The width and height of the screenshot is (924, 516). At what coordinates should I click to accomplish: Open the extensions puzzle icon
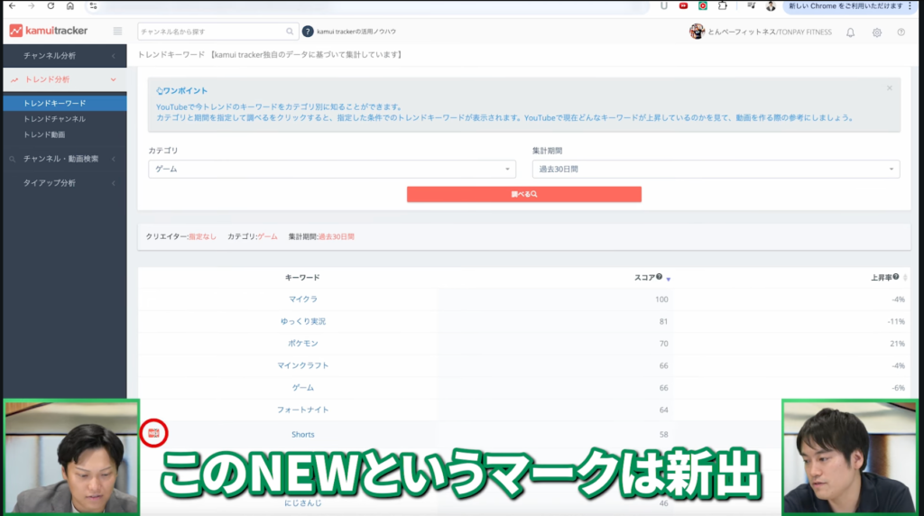click(723, 6)
